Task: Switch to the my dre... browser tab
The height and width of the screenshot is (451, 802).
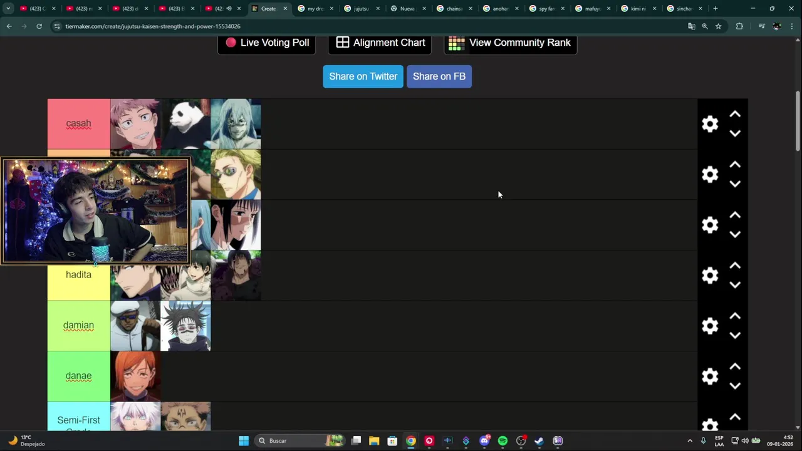Action: (x=315, y=9)
